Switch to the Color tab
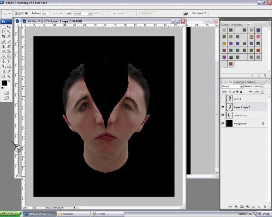Screen dimensions: 272x217 tap(225, 24)
